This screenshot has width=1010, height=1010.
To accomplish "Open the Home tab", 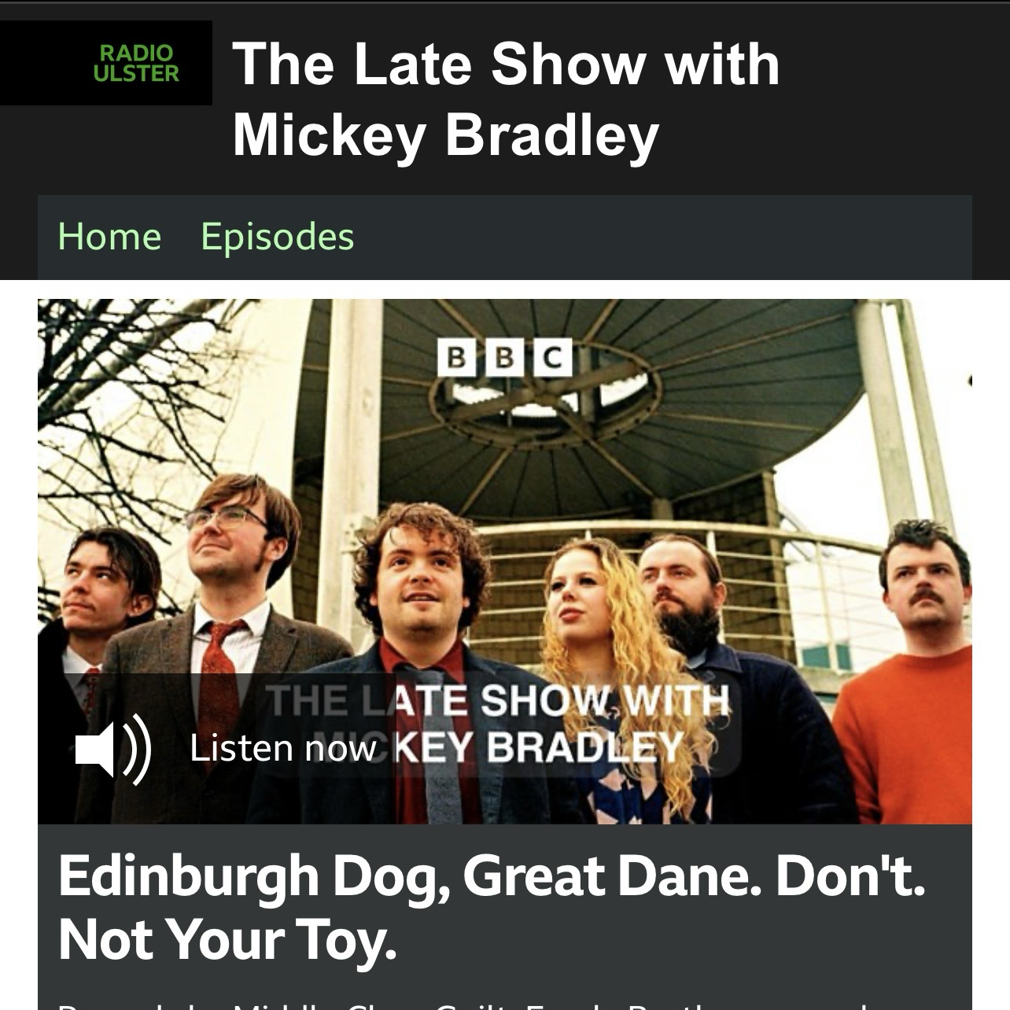I will coord(109,236).
